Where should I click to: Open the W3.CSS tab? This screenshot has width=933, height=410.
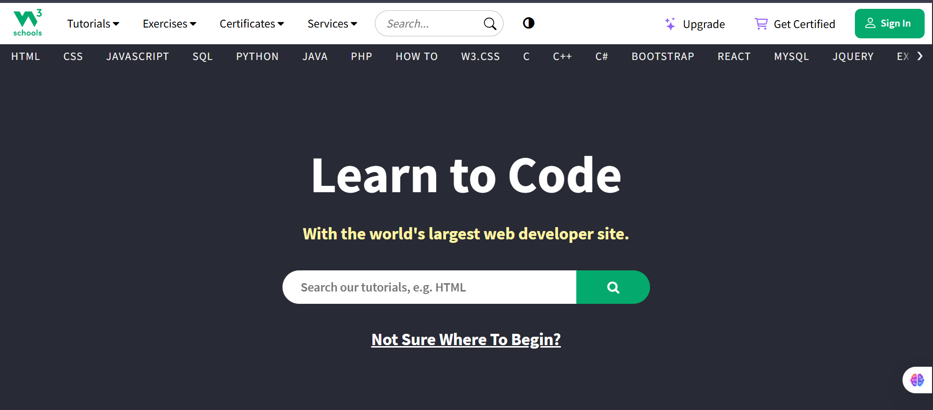(481, 57)
